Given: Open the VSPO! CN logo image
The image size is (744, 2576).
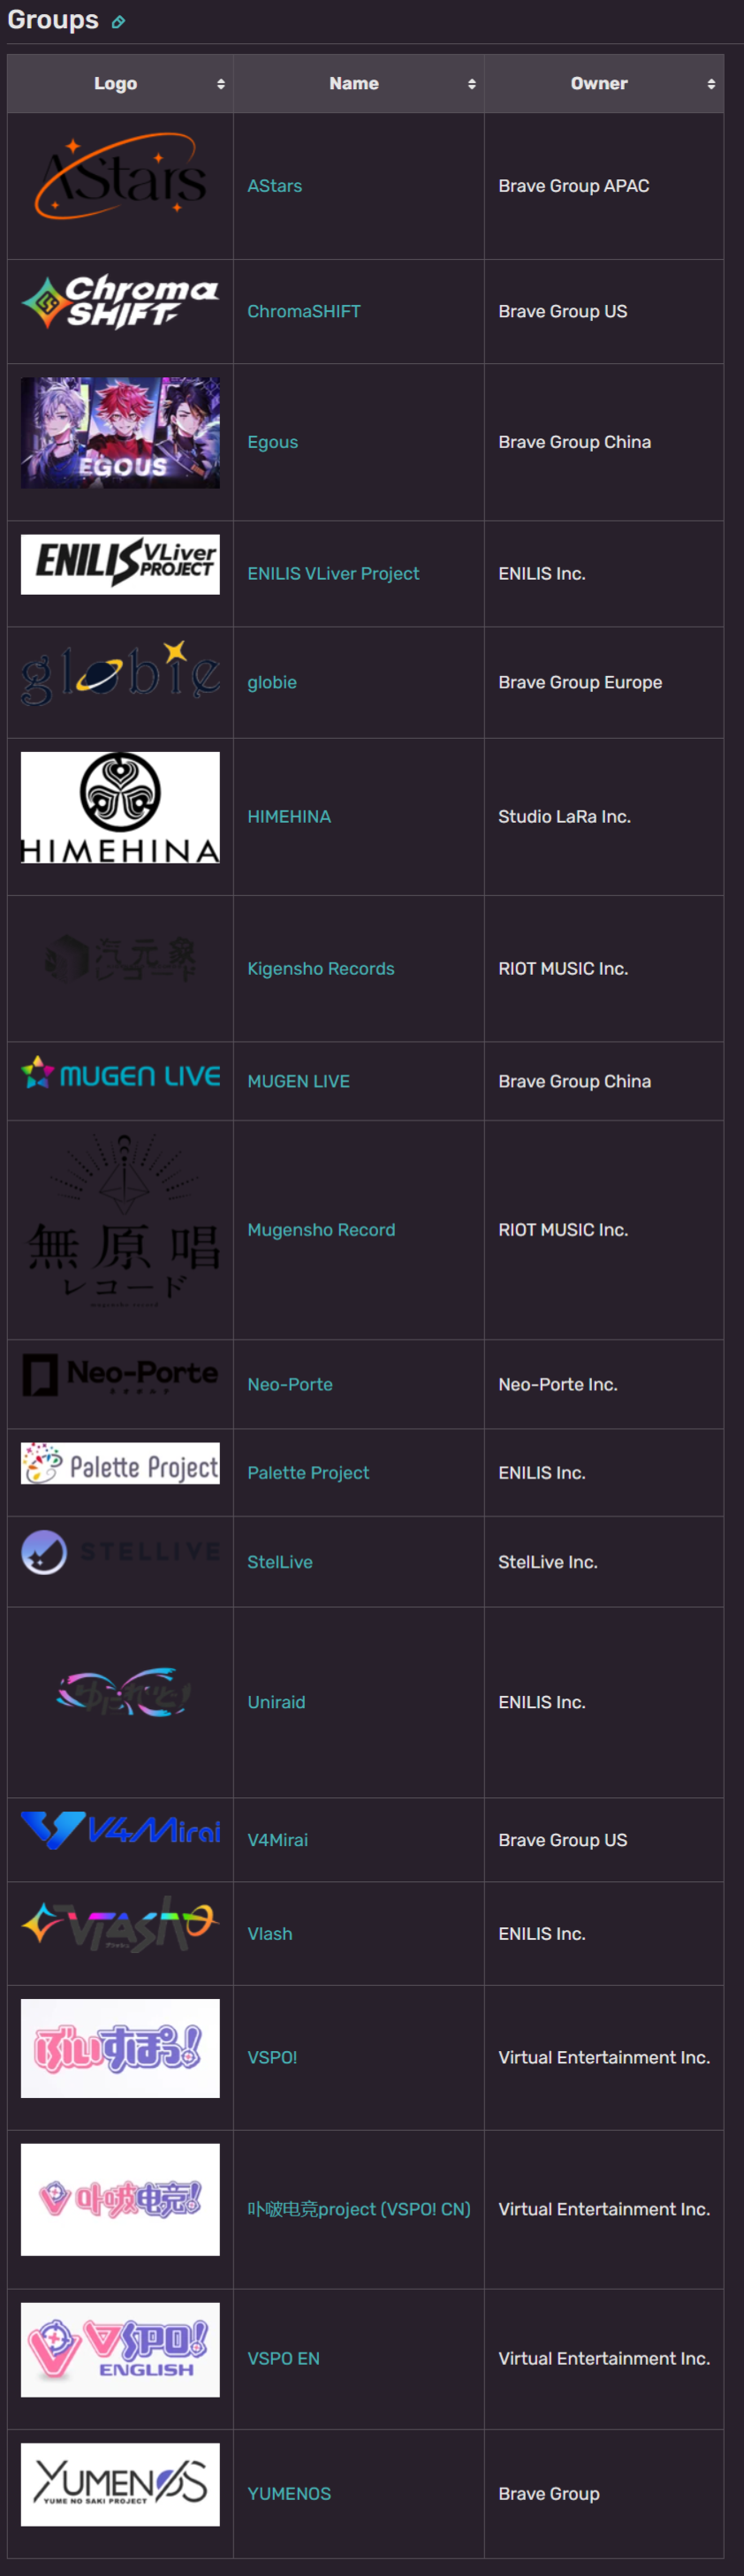Looking at the screenshot, I should [120, 2200].
